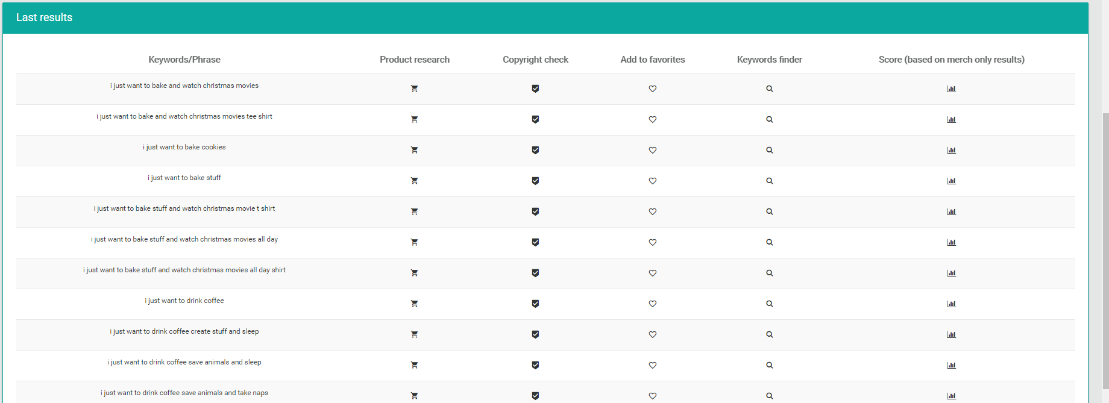Screen dimensions: 1109x403
Task: Show score chart for 'movies all day shirt'
Action: [x=951, y=273]
